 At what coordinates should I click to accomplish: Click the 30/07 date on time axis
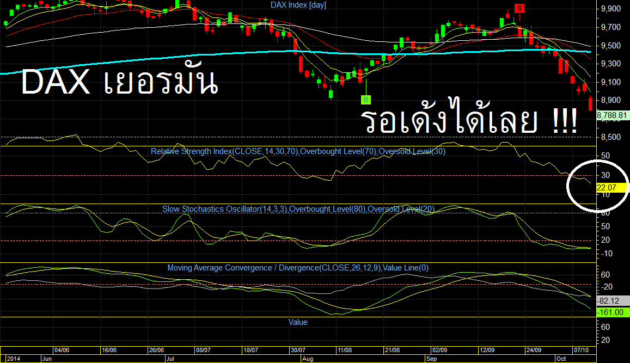[x=298, y=350]
